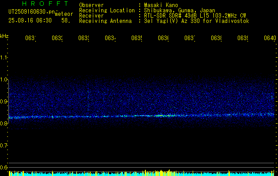
Task: Click the 0633 time axis label
Action: pyautogui.click(x=84, y=38)
